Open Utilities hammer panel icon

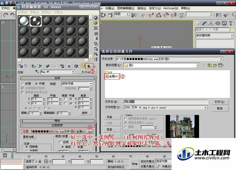pyautogui.click(x=231, y=23)
